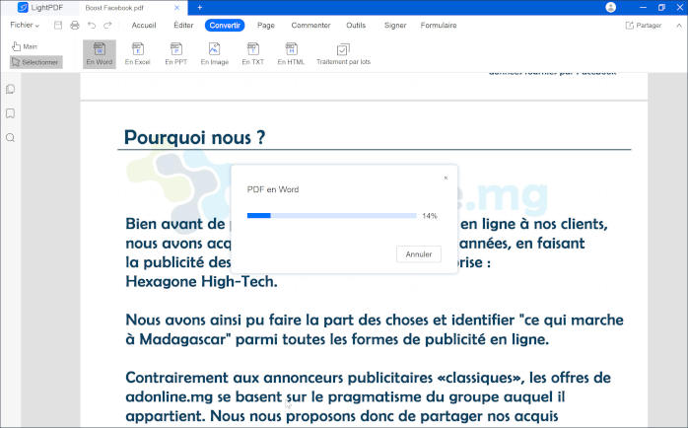The width and height of the screenshot is (688, 428).
Task: Select the En PPT conversion tool
Action: 174,53
